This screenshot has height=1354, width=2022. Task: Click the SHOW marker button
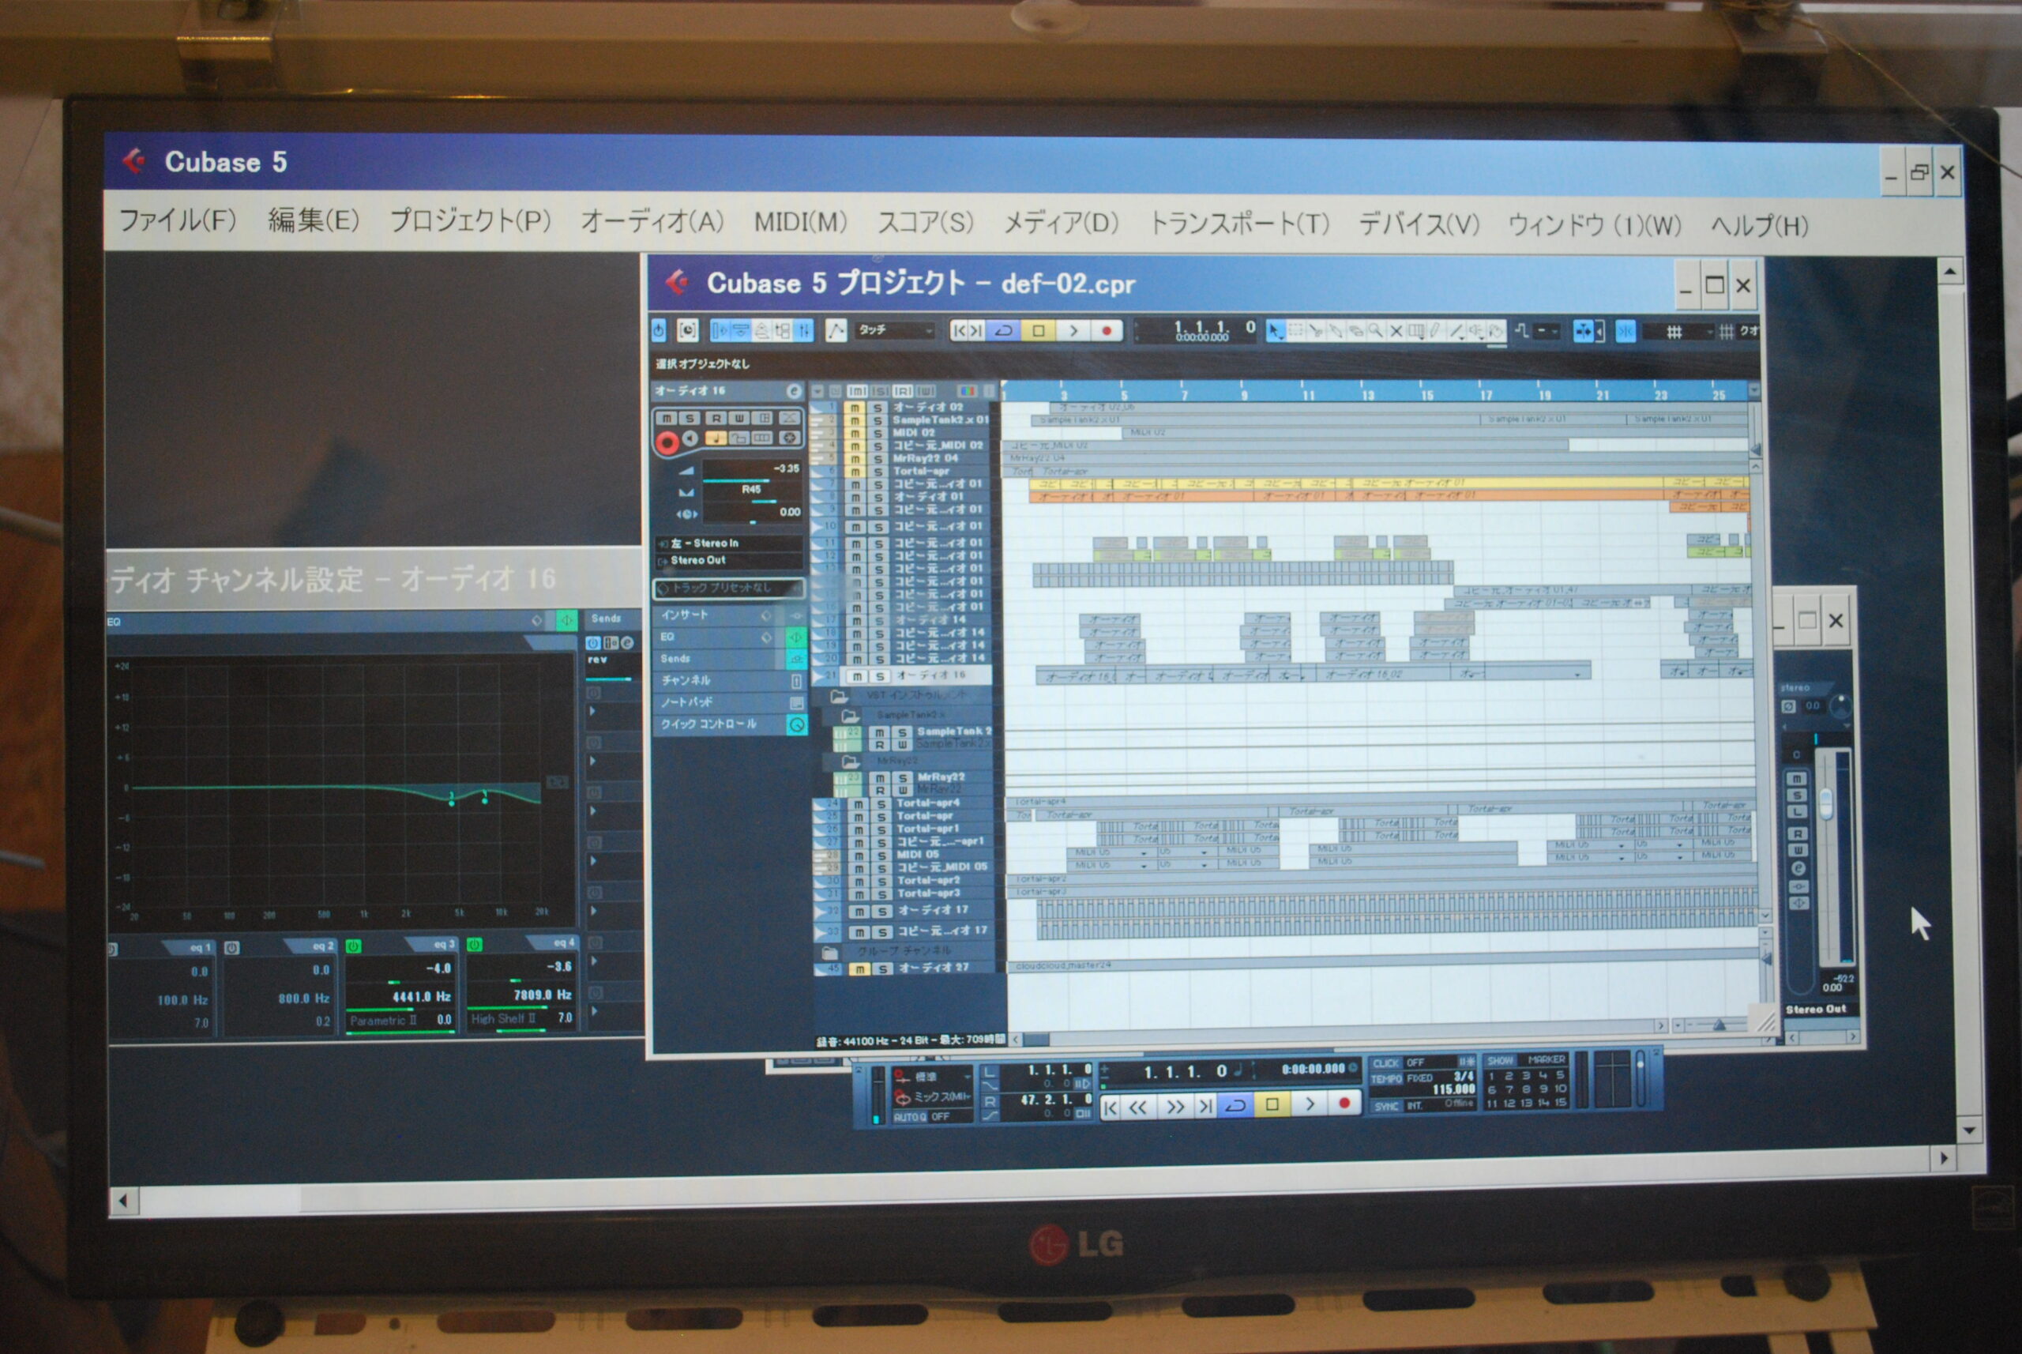[x=1501, y=1059]
